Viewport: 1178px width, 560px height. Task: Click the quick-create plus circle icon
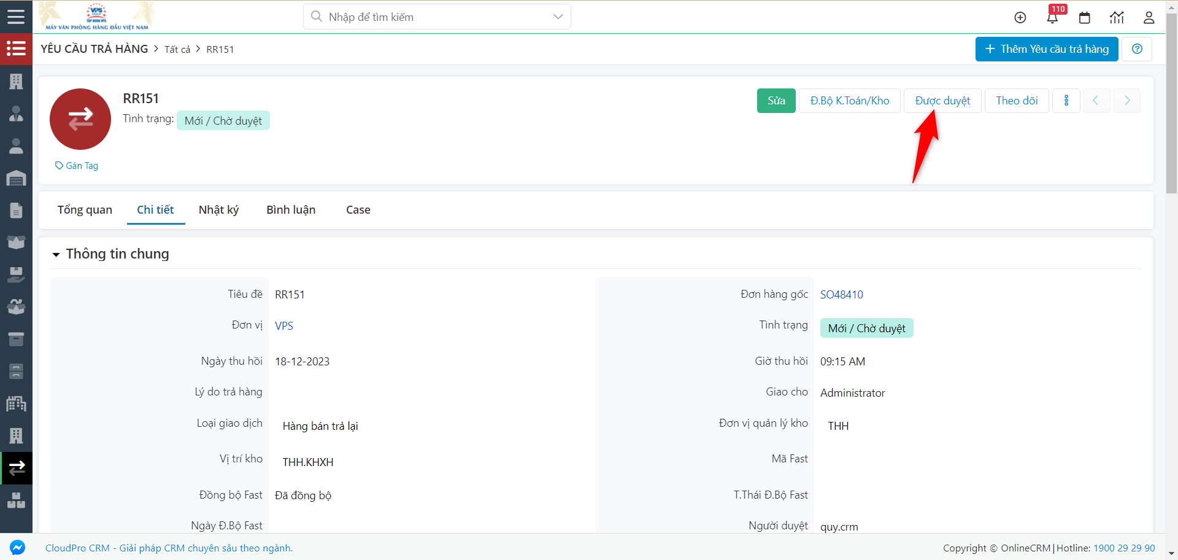click(1020, 17)
